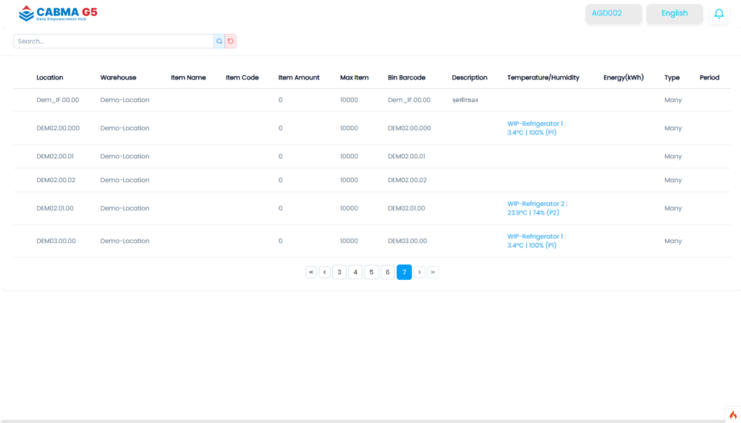Screen dimensions: 741x423
Task: Open WIP-Refrigerator 2 temperature link
Action: 536,208
